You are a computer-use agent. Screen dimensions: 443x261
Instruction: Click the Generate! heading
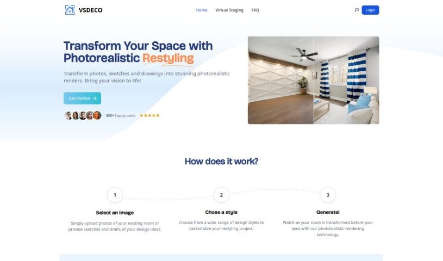[328, 212]
